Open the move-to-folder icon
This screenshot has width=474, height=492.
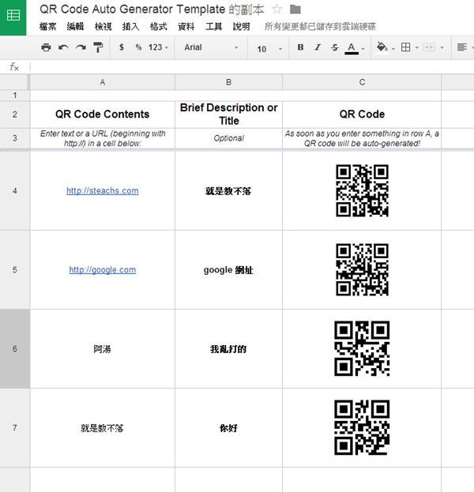click(295, 9)
